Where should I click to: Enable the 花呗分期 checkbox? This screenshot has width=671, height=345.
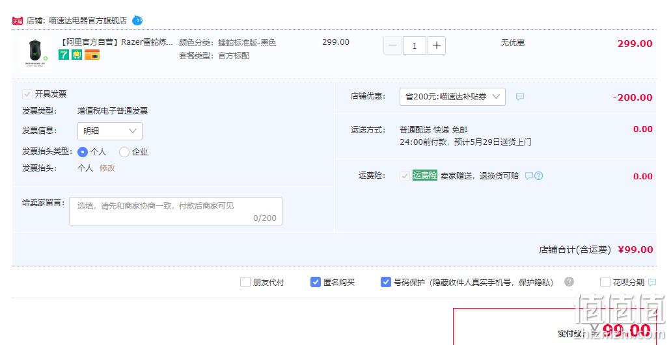tap(605, 282)
